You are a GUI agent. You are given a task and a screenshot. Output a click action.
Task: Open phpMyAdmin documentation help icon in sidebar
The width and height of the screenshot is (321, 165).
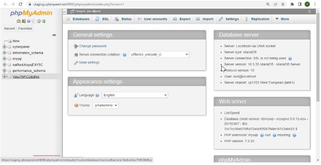tap(29, 21)
